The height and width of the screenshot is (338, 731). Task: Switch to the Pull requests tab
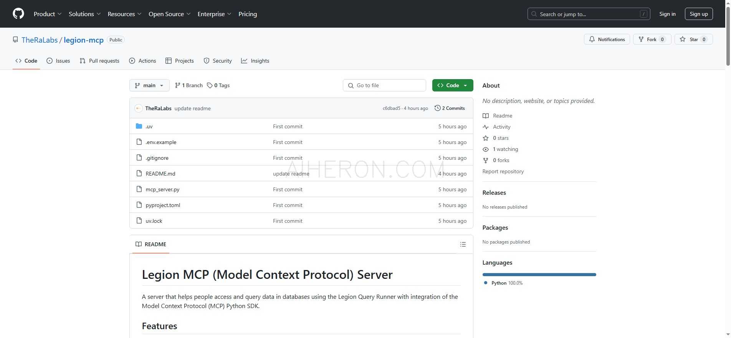(99, 61)
